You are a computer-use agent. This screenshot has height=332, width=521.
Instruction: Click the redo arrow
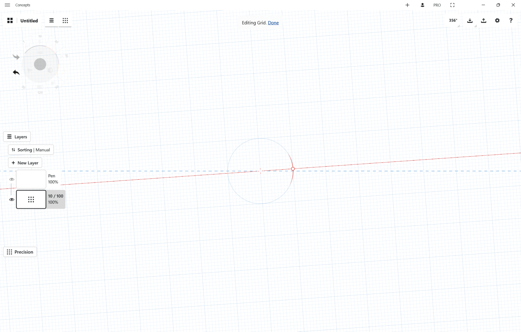click(x=16, y=57)
